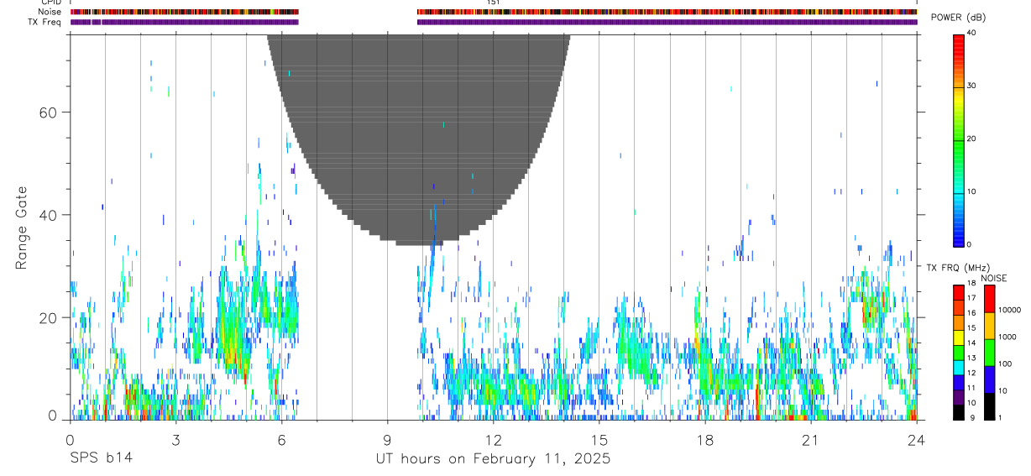Screen dimensions: 1031x476
Task: Click the 9 tick on the UT hours axis
Action: pyautogui.click(x=387, y=439)
